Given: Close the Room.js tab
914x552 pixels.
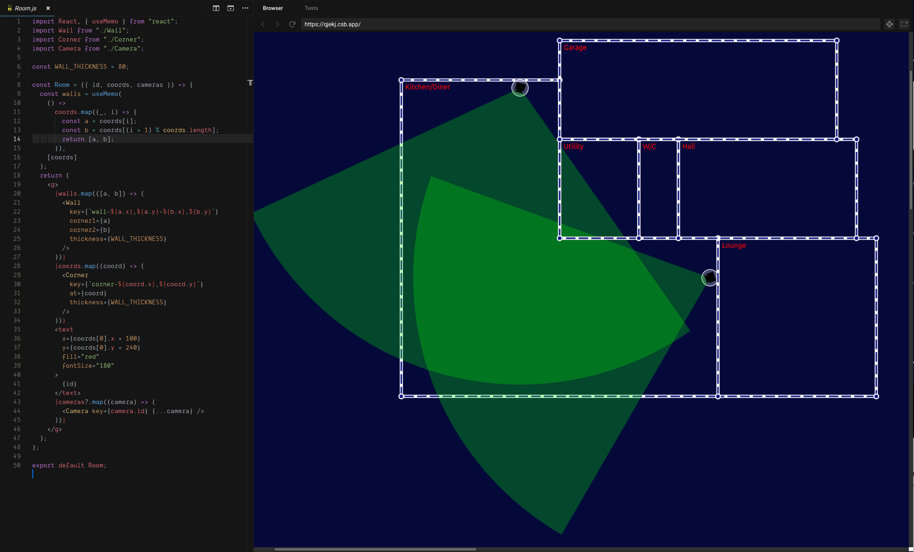Looking at the screenshot, I should click(48, 8).
